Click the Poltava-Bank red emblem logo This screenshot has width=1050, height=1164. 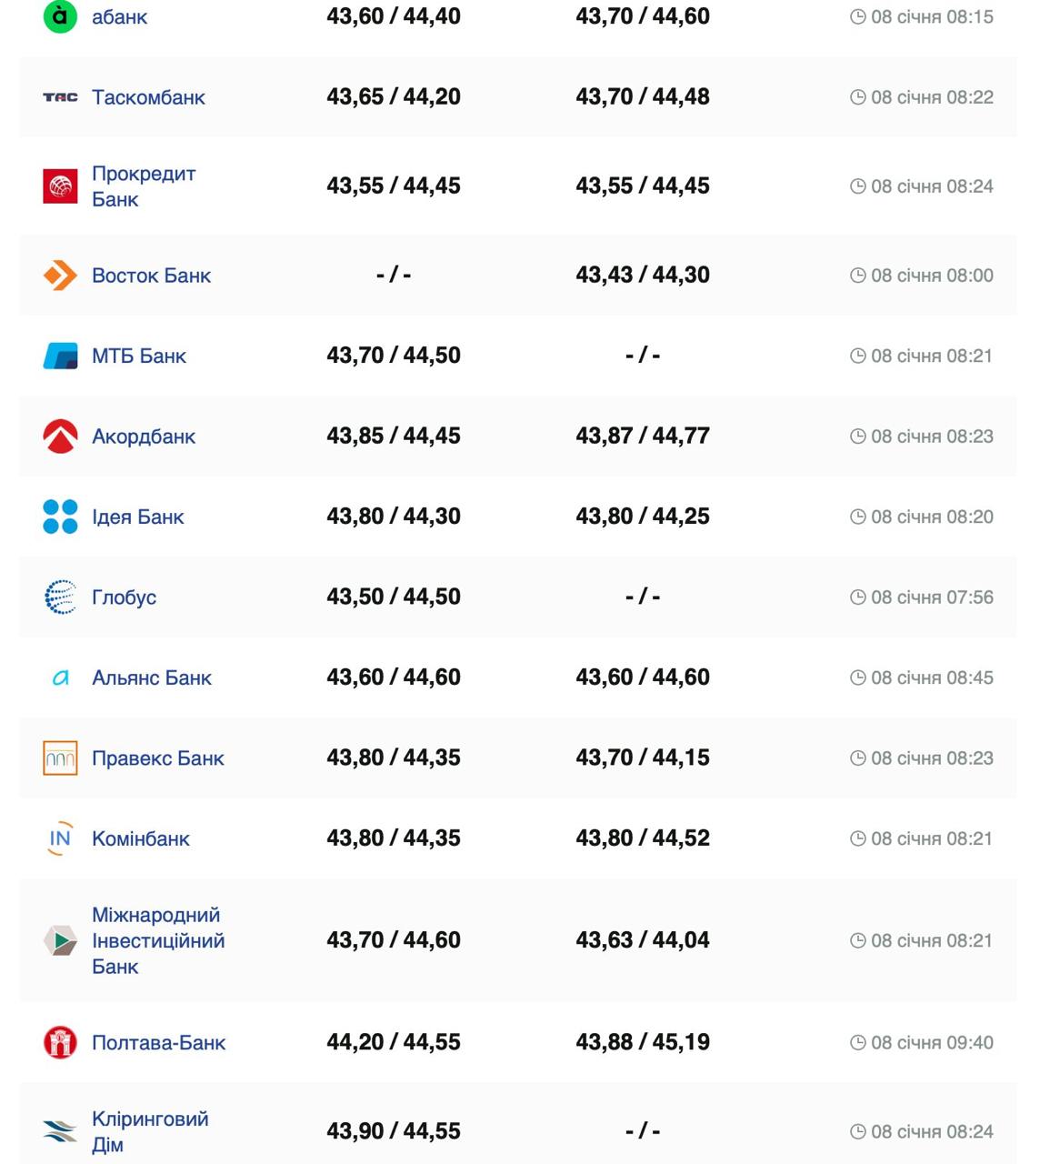[60, 1042]
